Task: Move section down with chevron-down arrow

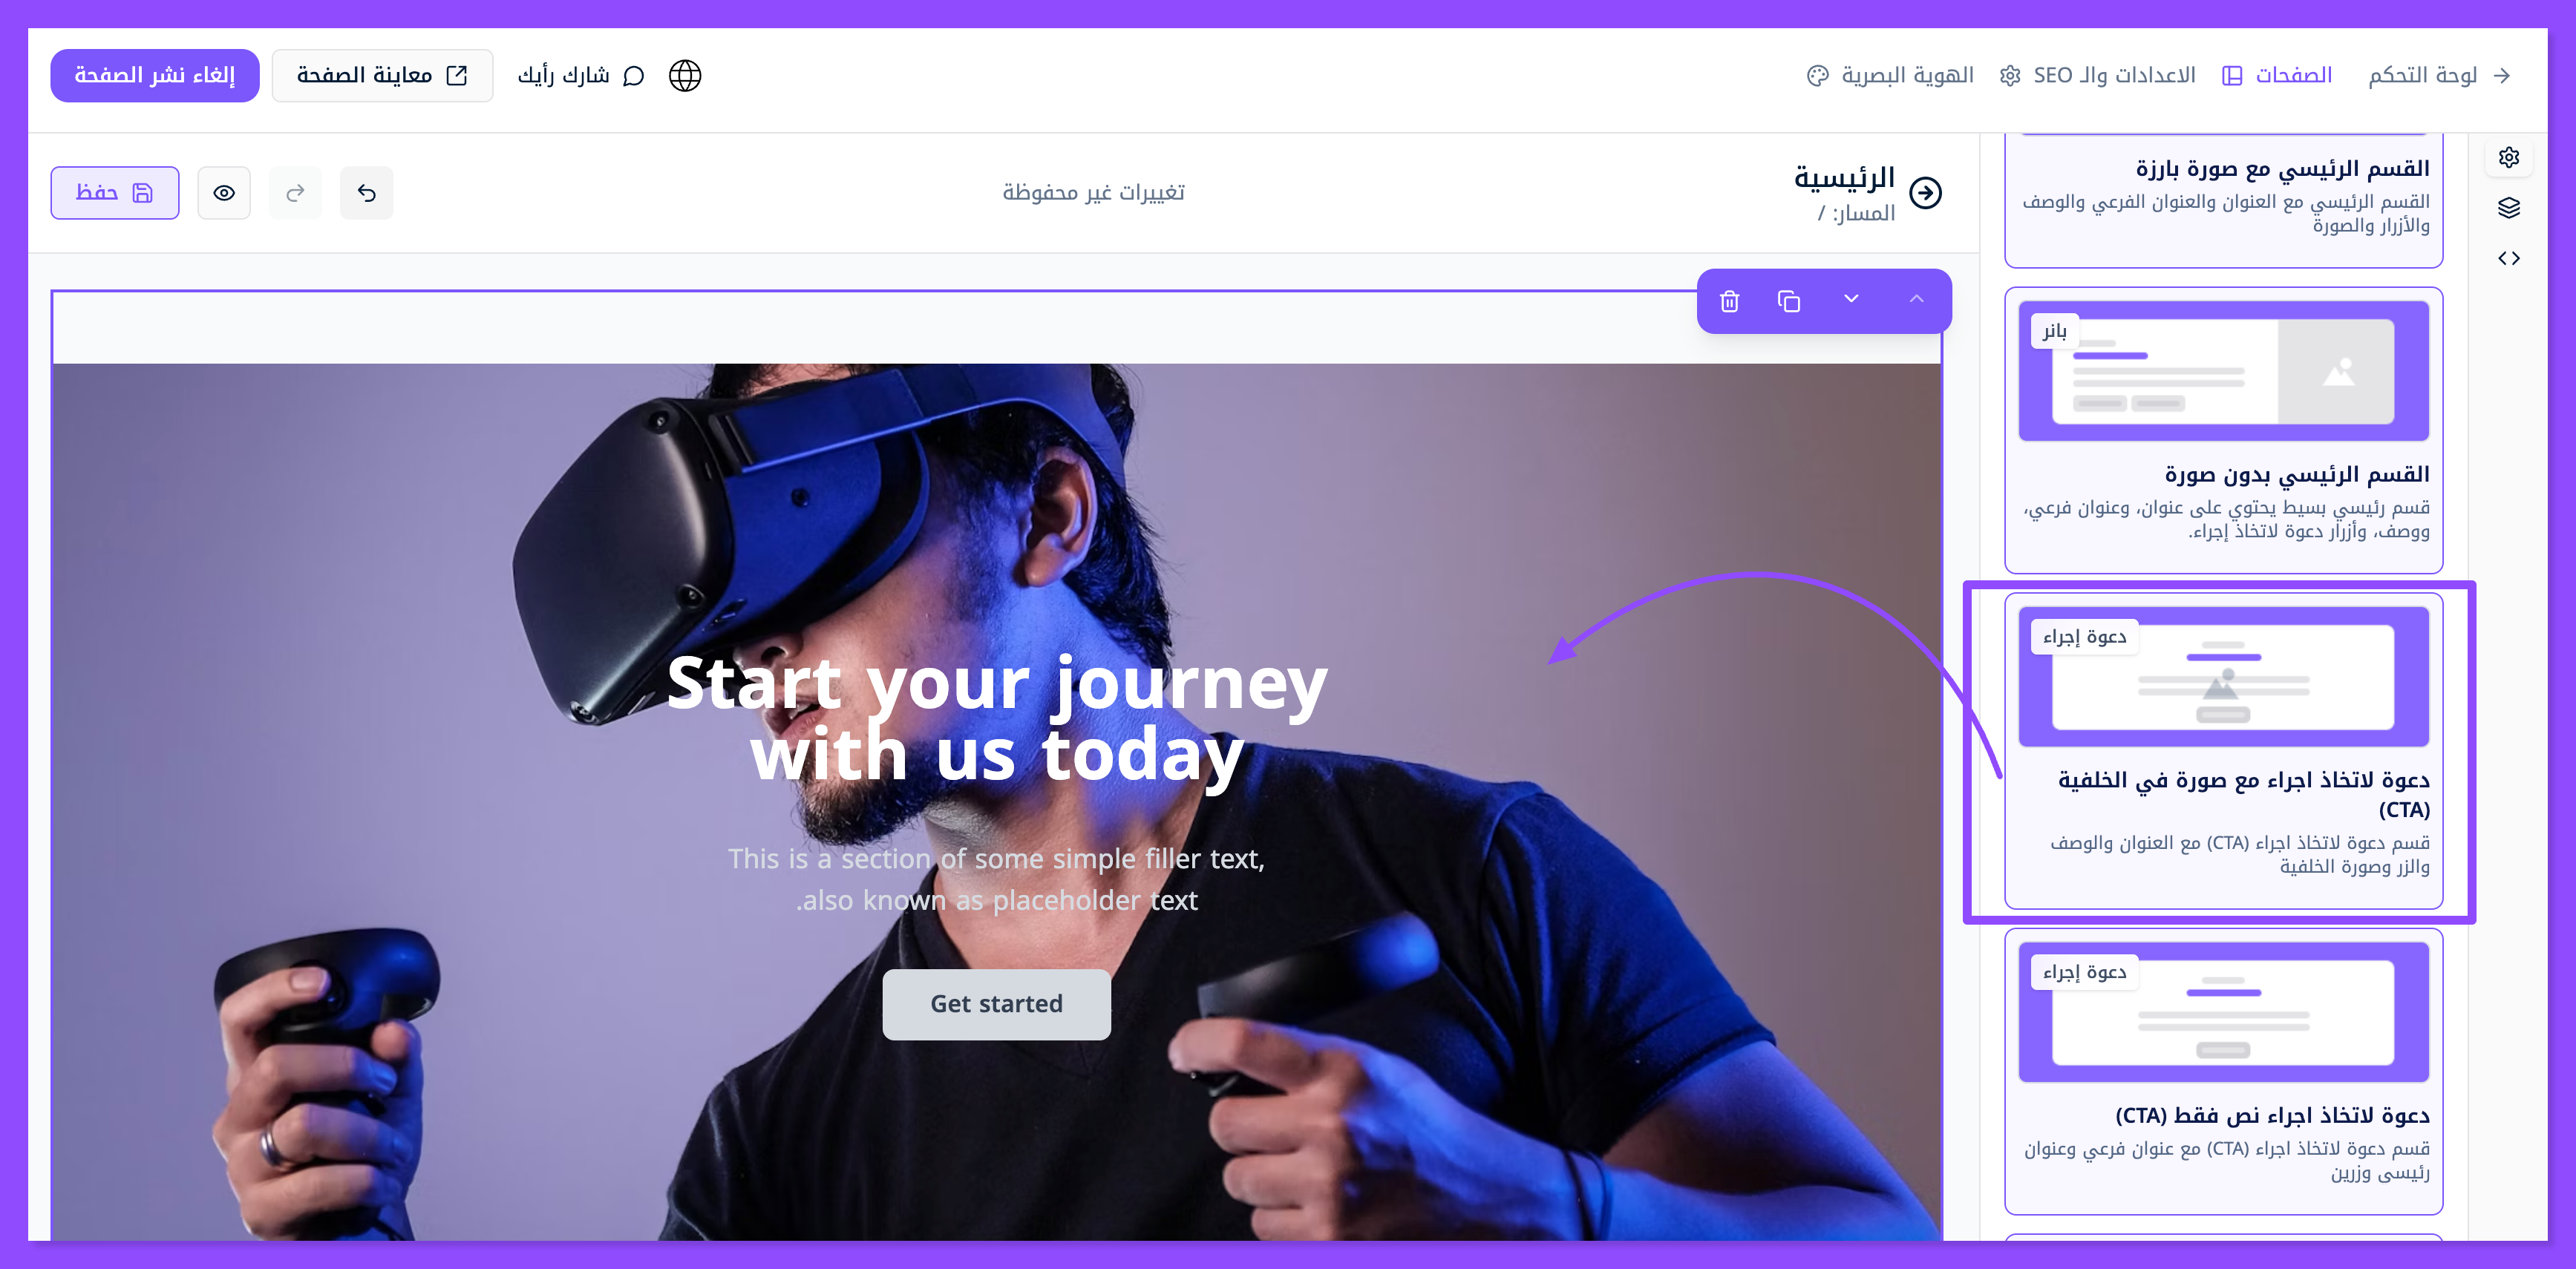Action: [1851, 299]
